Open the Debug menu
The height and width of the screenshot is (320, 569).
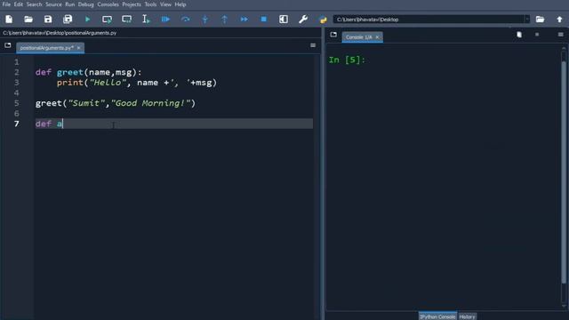86,4
